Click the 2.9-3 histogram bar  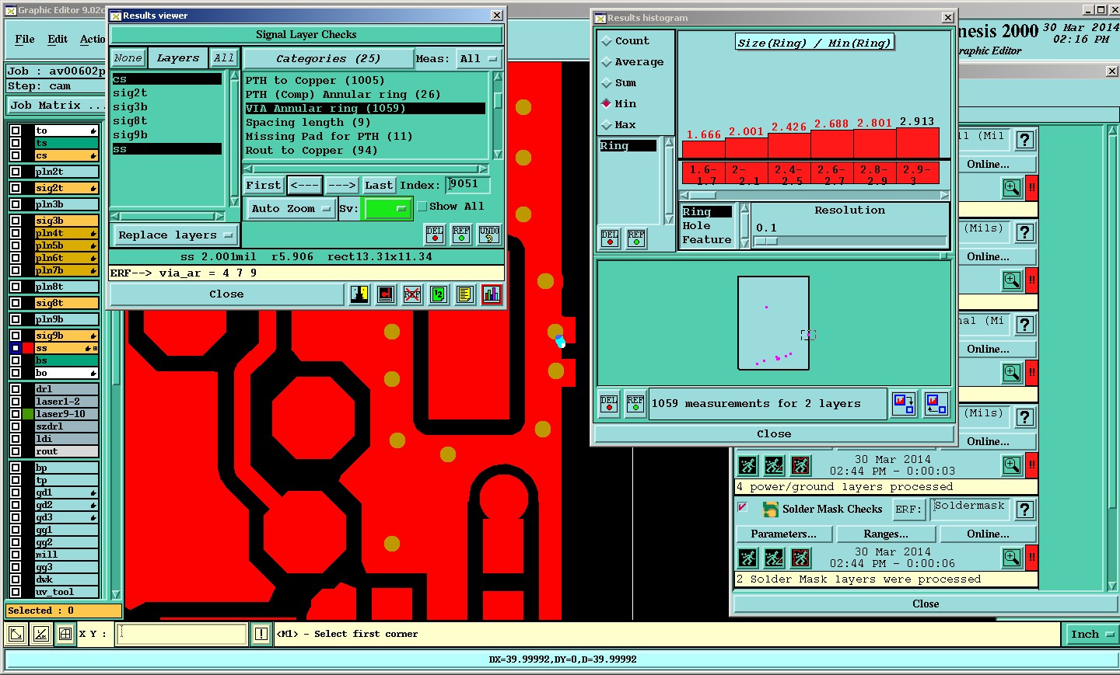pos(917,142)
